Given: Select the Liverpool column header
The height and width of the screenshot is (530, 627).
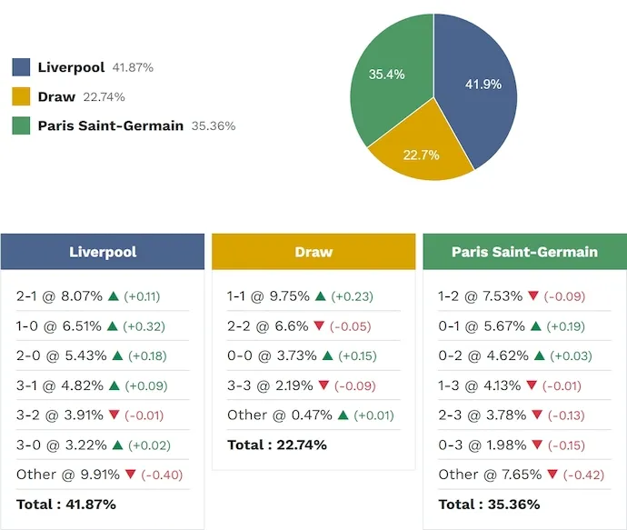Looking at the screenshot, I should click(103, 252).
